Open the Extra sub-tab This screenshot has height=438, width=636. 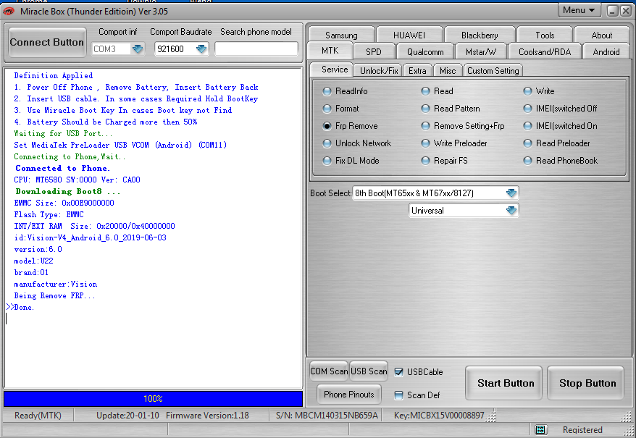point(417,70)
